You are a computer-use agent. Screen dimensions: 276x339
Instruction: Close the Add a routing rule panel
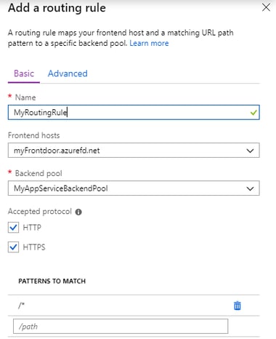click(x=266, y=7)
